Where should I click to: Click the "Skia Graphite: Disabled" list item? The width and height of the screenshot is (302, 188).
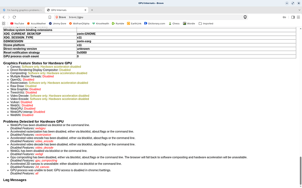[x=25, y=89]
